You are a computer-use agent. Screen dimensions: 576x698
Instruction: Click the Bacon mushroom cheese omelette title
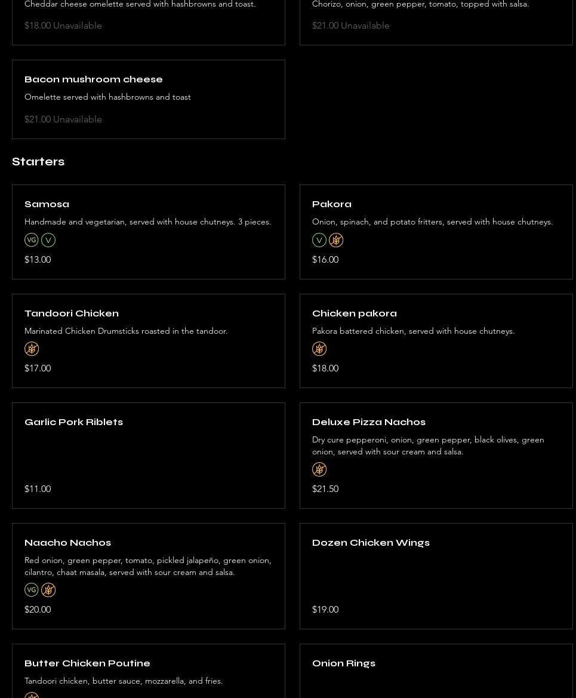pos(94,79)
